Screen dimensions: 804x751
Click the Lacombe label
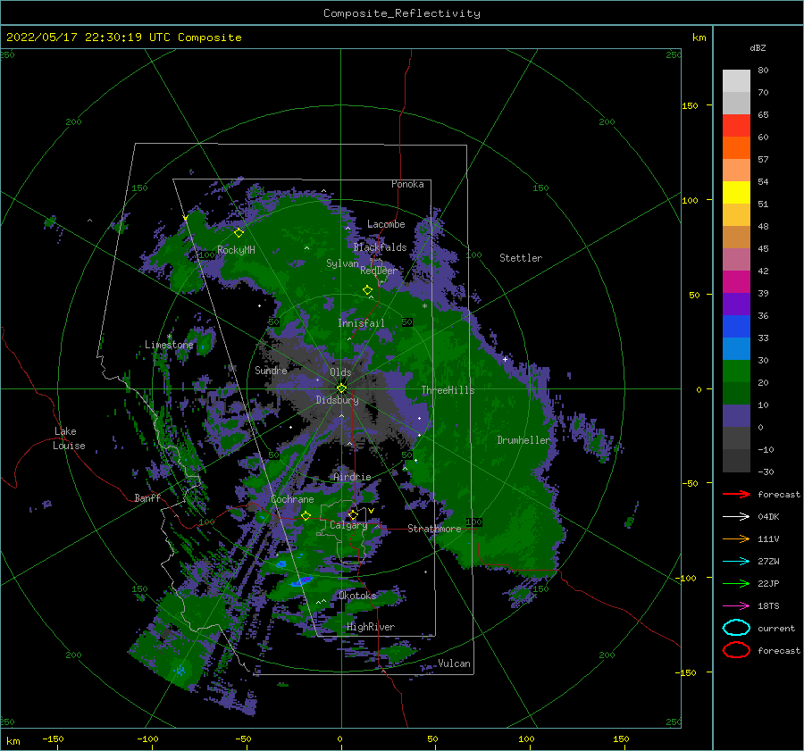(386, 224)
